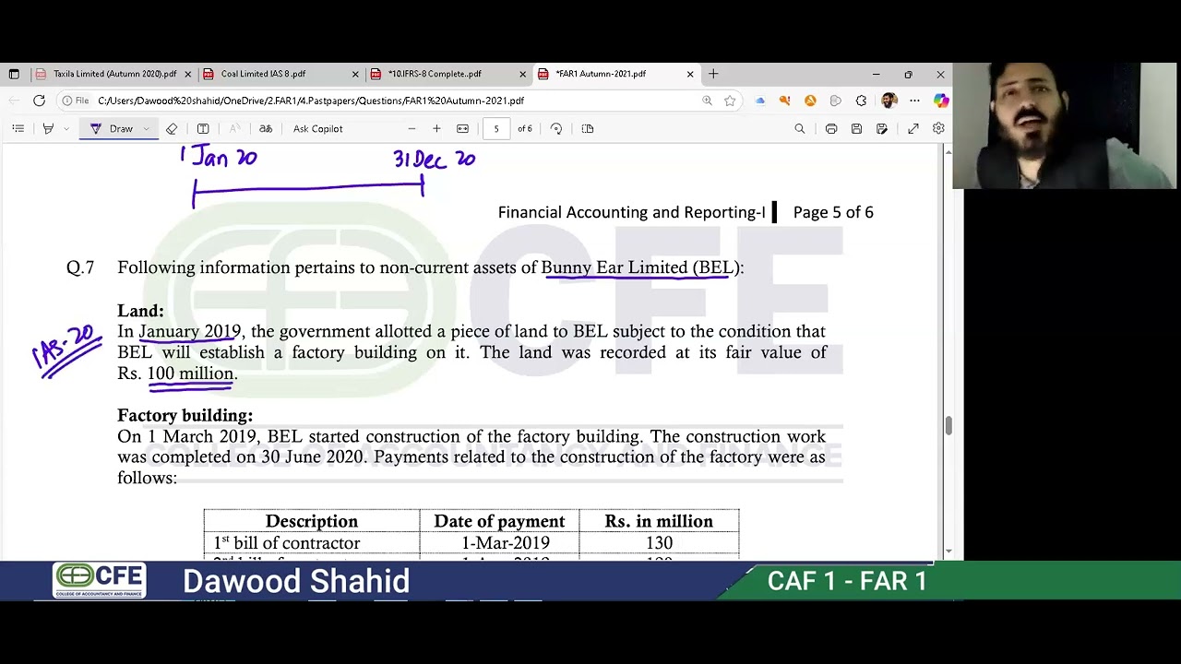Click 'Bunny Ear Limited (BEL)' text

[x=639, y=267]
